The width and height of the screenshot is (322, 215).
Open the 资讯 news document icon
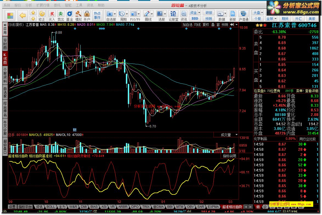pos(183,14)
